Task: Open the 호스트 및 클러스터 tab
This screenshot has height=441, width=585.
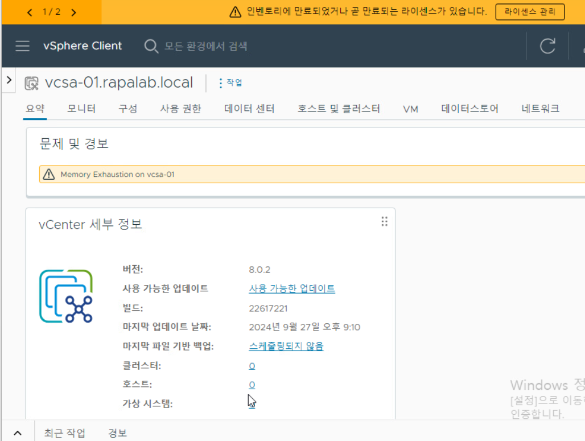Action: [339, 109]
